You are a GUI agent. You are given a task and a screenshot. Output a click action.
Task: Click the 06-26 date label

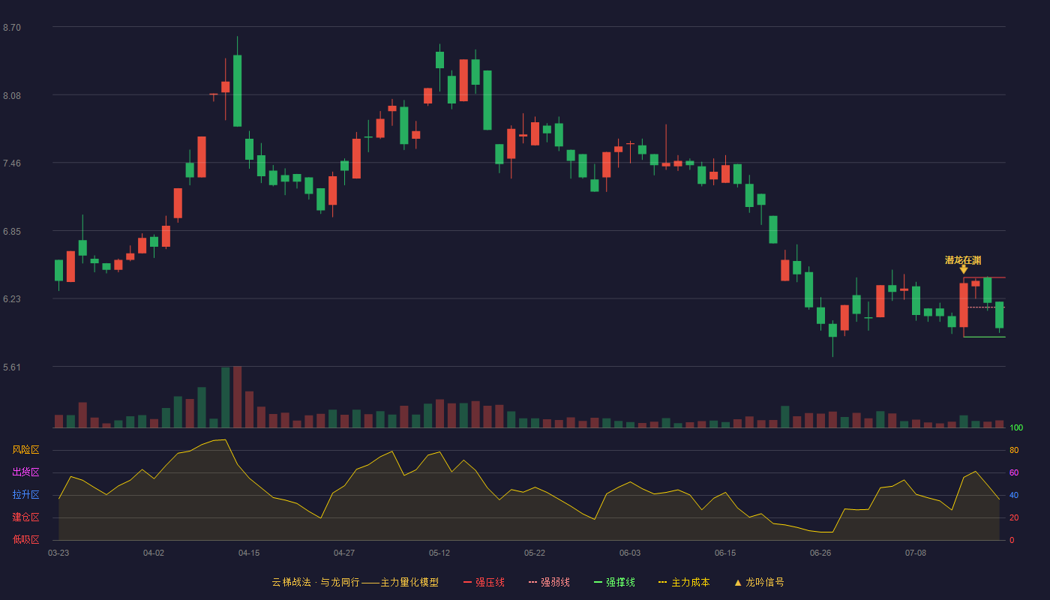click(x=820, y=553)
